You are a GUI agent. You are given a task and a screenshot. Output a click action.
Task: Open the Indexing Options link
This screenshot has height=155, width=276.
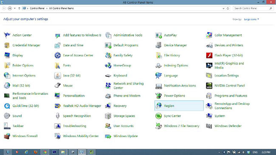[176, 66]
